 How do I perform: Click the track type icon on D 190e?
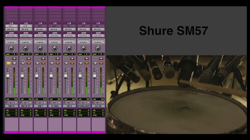tap(50, 103)
